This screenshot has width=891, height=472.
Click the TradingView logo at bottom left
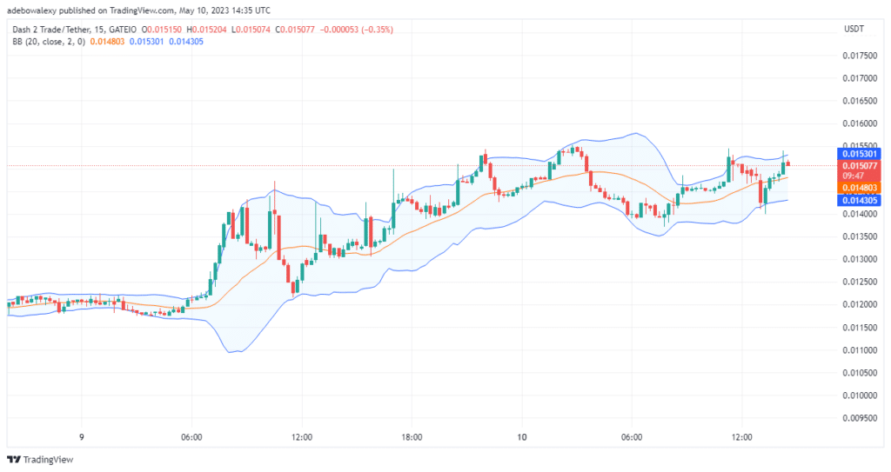(40, 460)
